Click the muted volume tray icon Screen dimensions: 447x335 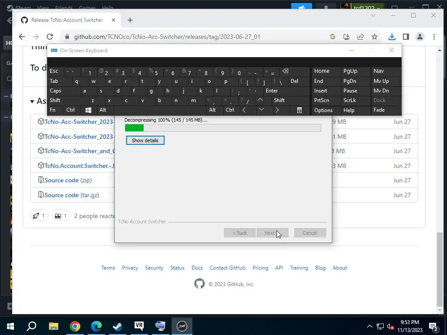pyautogui.click(x=391, y=326)
